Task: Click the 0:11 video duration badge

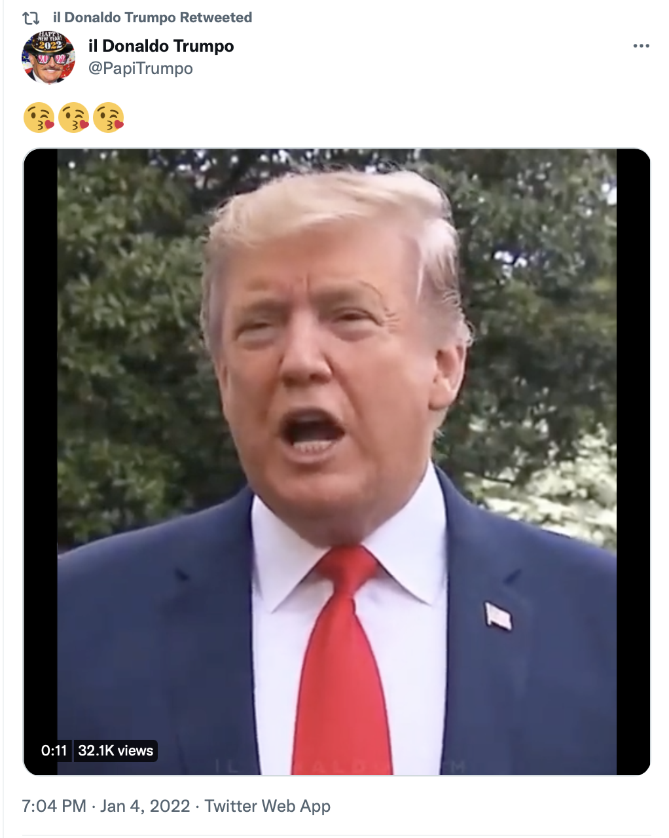Action: click(x=54, y=750)
